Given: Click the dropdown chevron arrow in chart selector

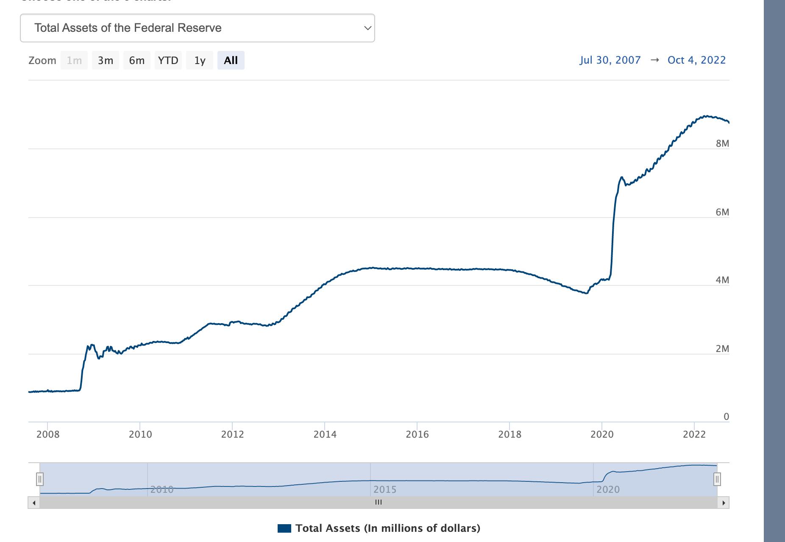Looking at the screenshot, I should tap(367, 28).
